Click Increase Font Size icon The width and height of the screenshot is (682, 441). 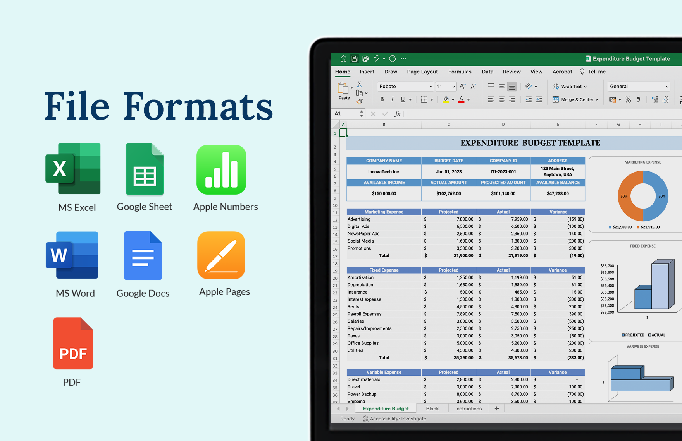pos(462,86)
